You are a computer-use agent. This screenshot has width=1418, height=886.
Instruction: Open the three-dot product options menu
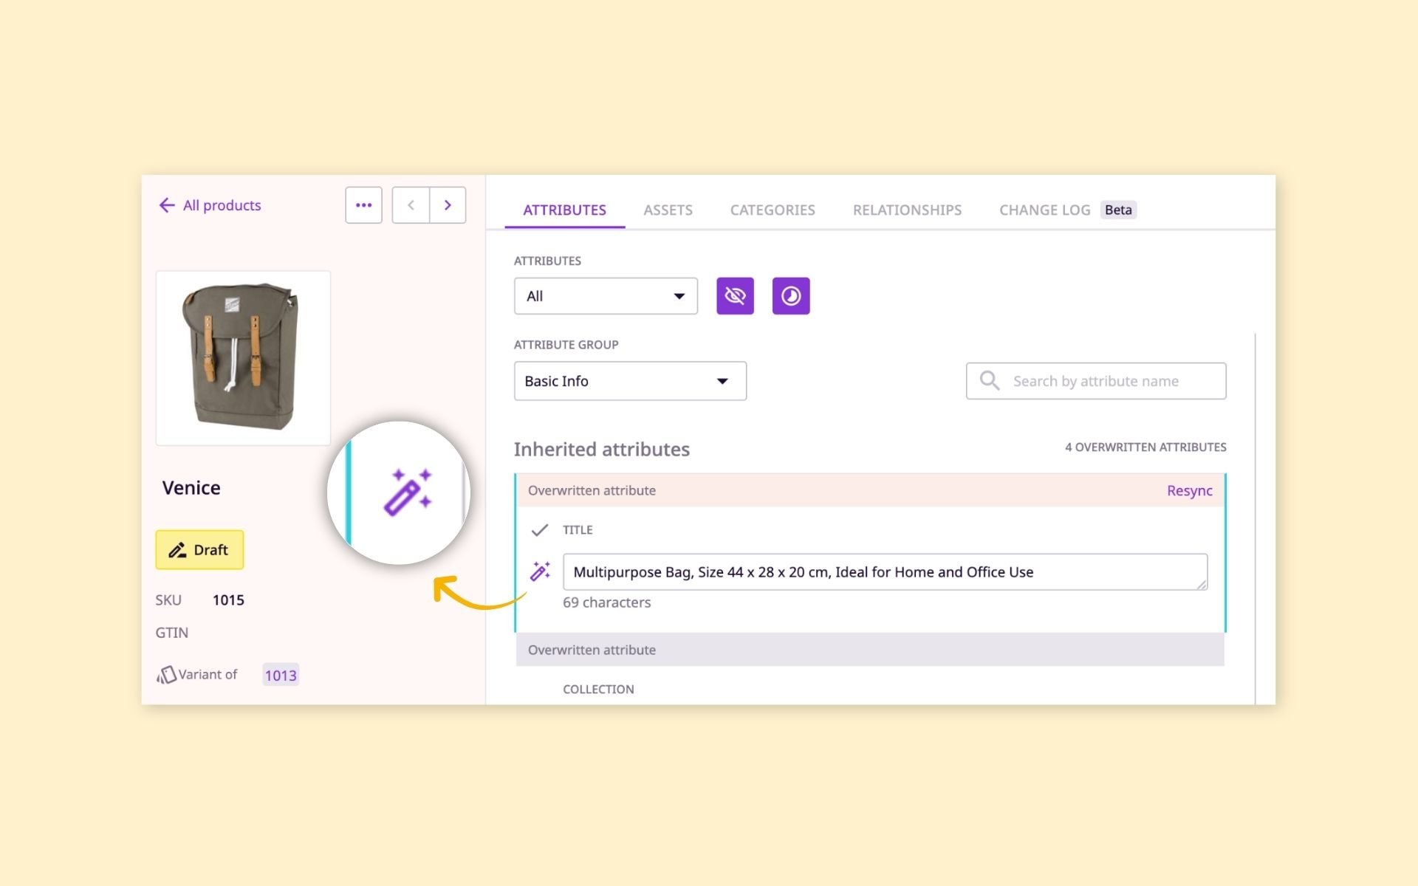(363, 205)
